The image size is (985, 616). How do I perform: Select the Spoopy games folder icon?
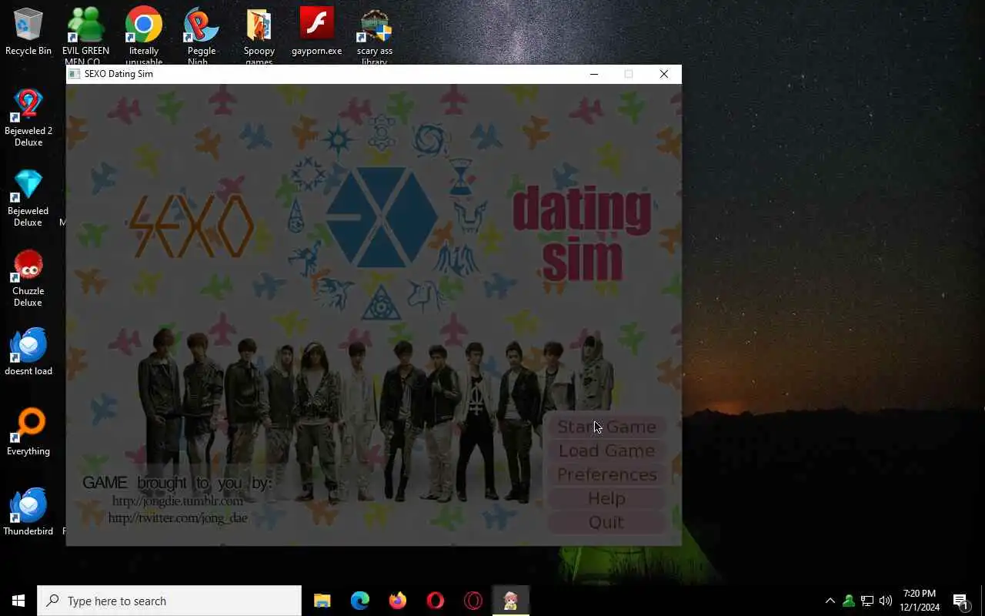tap(259, 36)
